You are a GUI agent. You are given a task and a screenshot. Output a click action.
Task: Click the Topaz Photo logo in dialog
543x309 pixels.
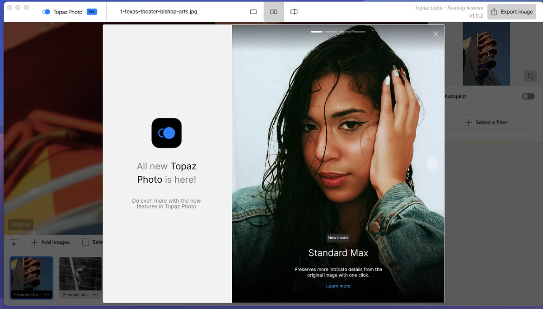point(166,133)
